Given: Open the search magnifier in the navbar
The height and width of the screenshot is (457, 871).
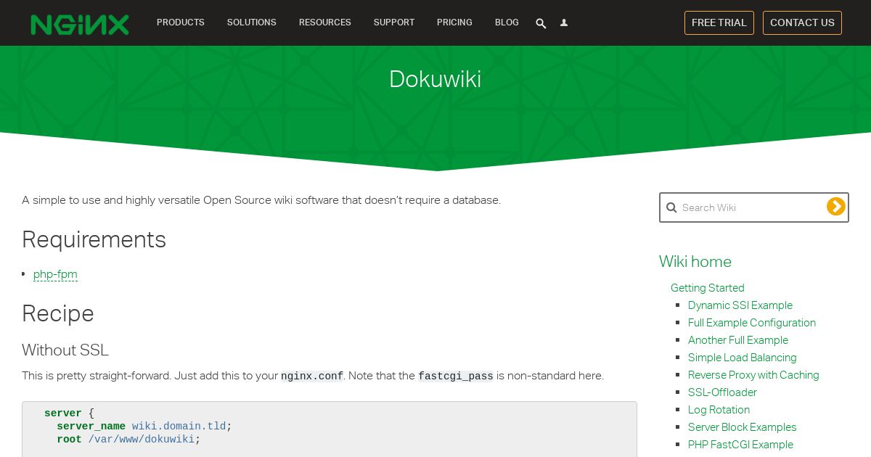Looking at the screenshot, I should click(x=541, y=23).
